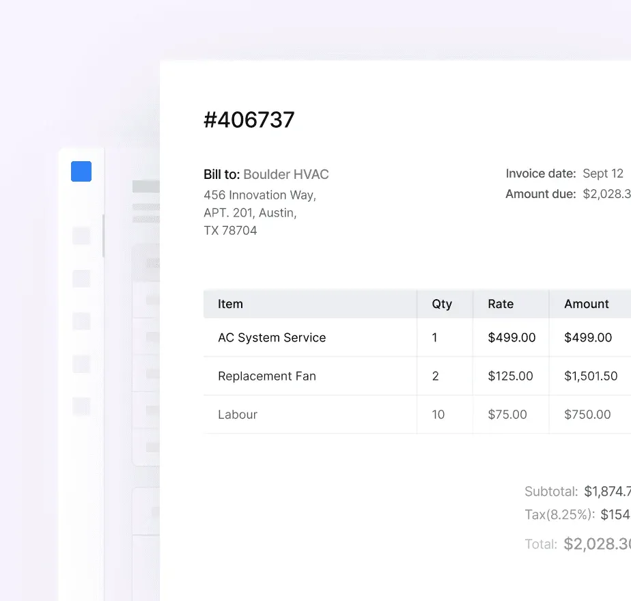Click the invoice number #406737
Image resolution: width=631 pixels, height=601 pixels.
[x=249, y=120]
